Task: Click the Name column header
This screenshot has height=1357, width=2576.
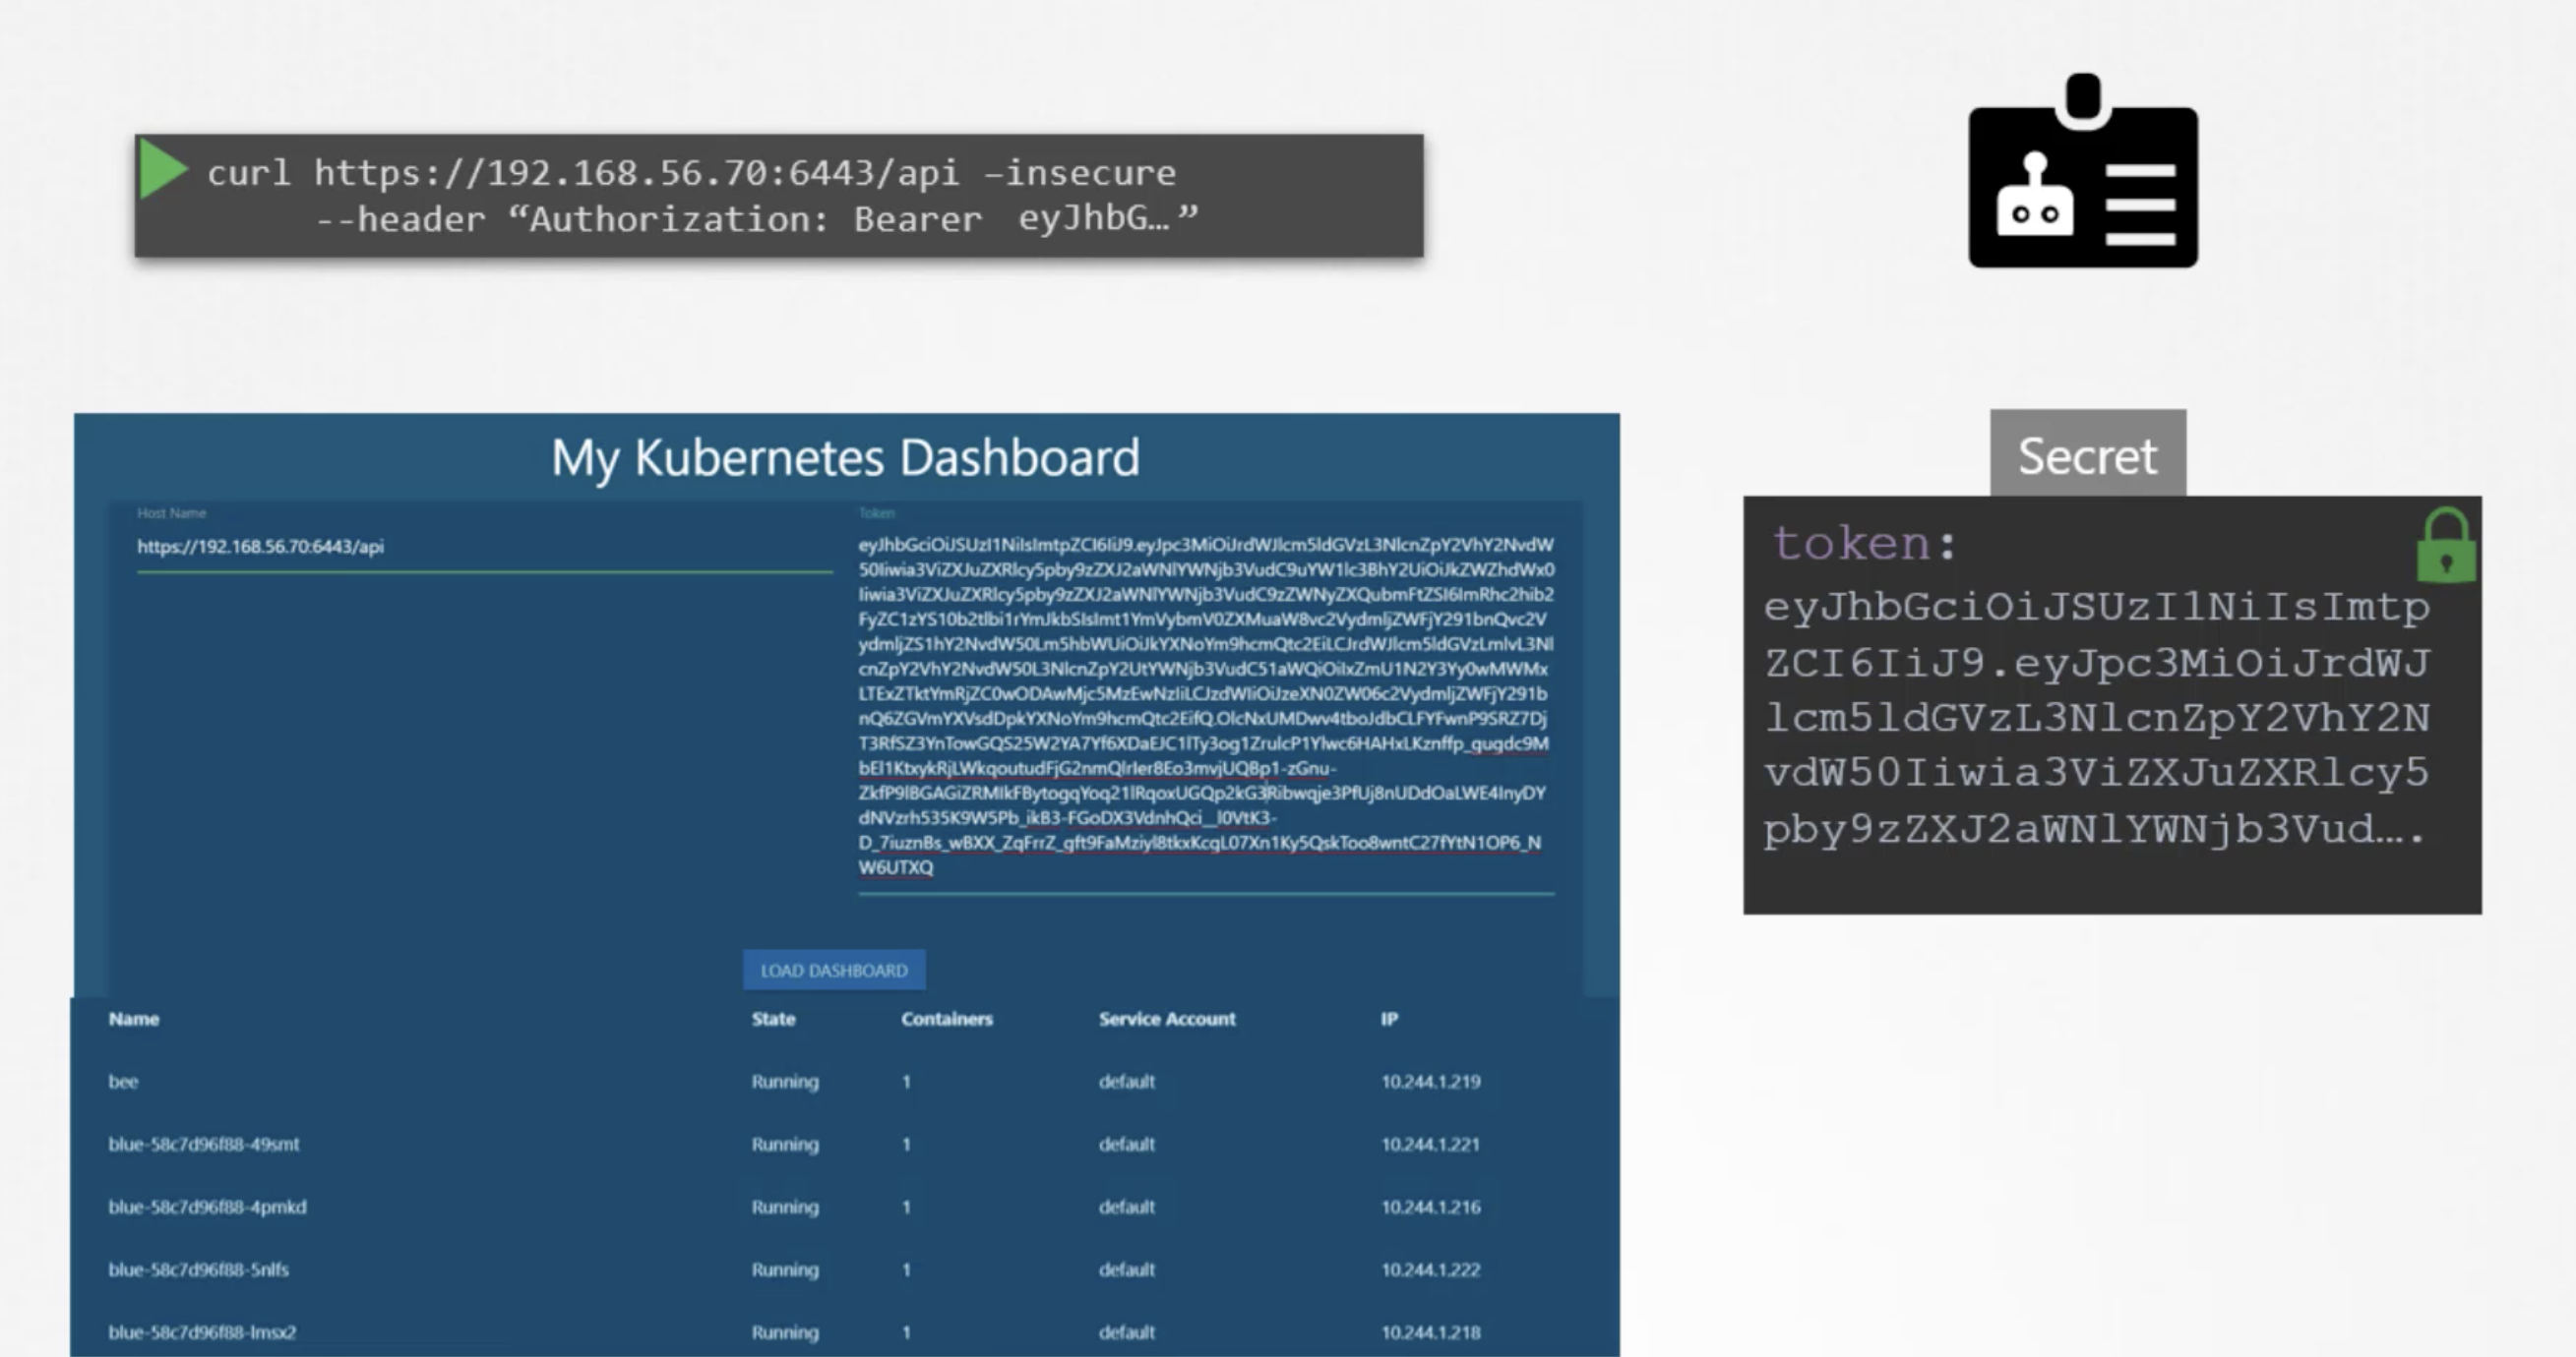Action: (x=134, y=1020)
